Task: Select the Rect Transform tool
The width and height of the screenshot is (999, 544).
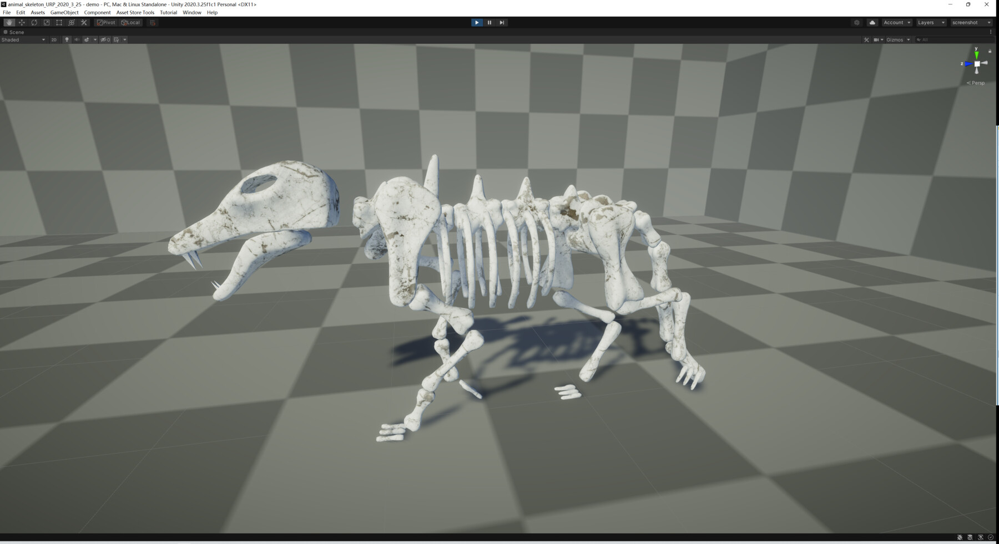Action: point(59,22)
